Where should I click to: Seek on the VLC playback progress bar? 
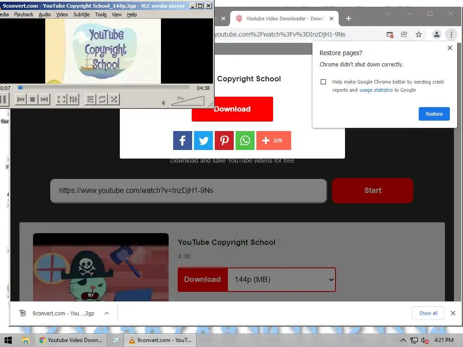(104, 88)
